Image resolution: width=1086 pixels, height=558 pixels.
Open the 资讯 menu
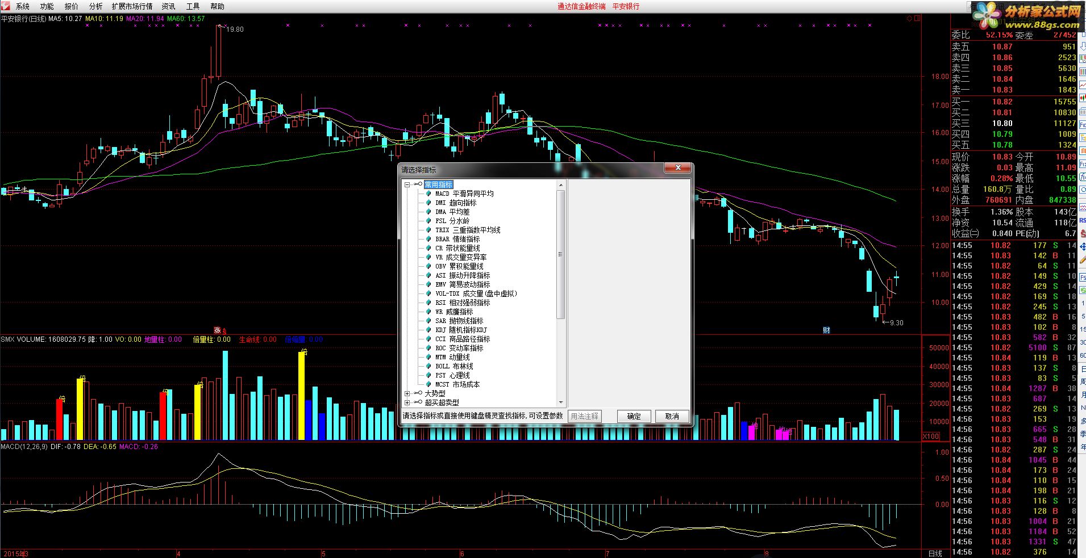169,6
